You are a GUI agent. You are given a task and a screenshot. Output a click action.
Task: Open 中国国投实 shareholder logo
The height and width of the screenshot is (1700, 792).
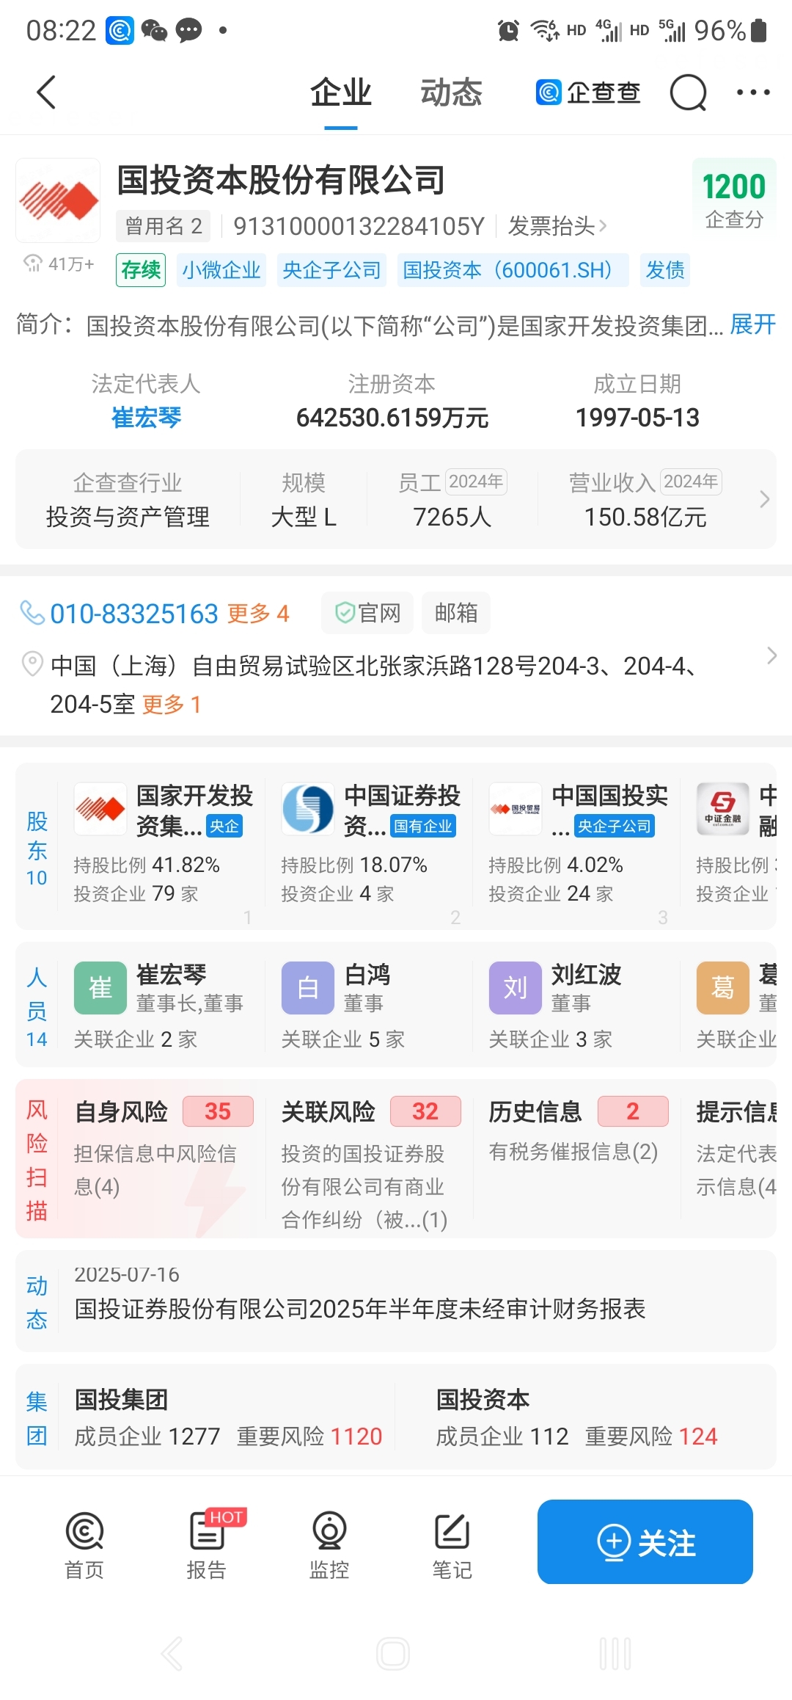[516, 809]
